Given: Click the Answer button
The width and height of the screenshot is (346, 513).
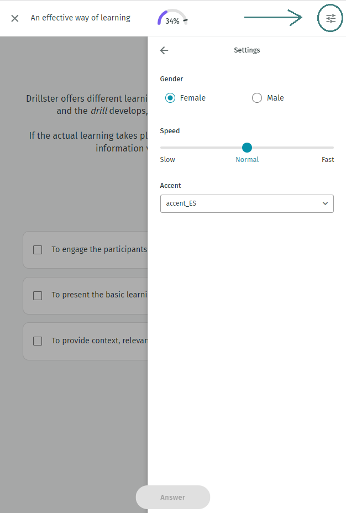Looking at the screenshot, I should (x=172, y=498).
